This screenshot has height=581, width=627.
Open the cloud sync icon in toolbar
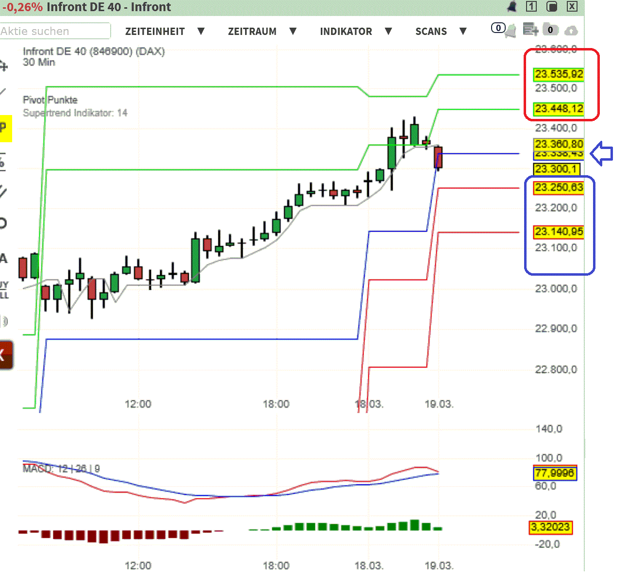(572, 31)
